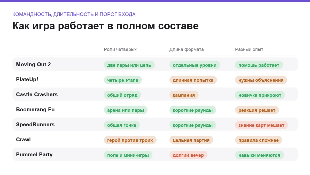310x175 pixels.
Task: Click "короткие раунды" in the SpeedRunners row
Action: click(x=193, y=125)
